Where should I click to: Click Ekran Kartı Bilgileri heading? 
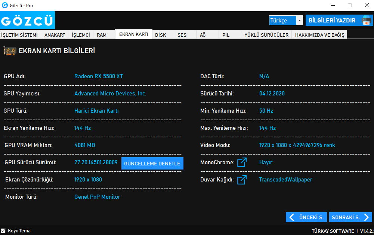[x=57, y=51]
